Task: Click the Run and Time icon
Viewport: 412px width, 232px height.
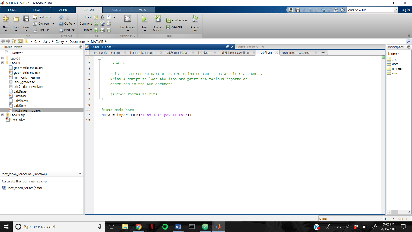Action: pos(195,19)
